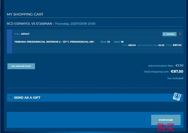Click the RCD Espanyol vs Stjarnan title

click(30, 24)
